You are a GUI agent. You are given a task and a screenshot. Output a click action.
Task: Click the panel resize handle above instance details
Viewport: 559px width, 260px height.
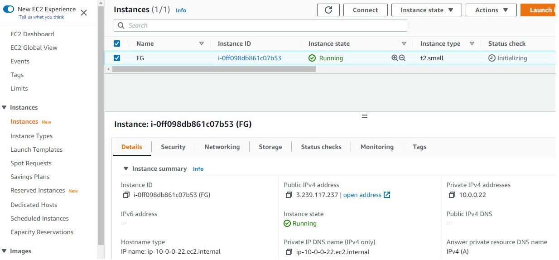point(365,116)
